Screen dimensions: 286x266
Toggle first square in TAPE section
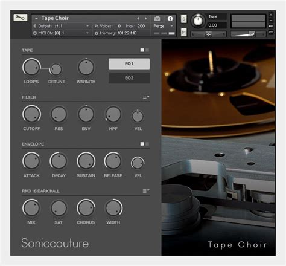click(x=142, y=50)
